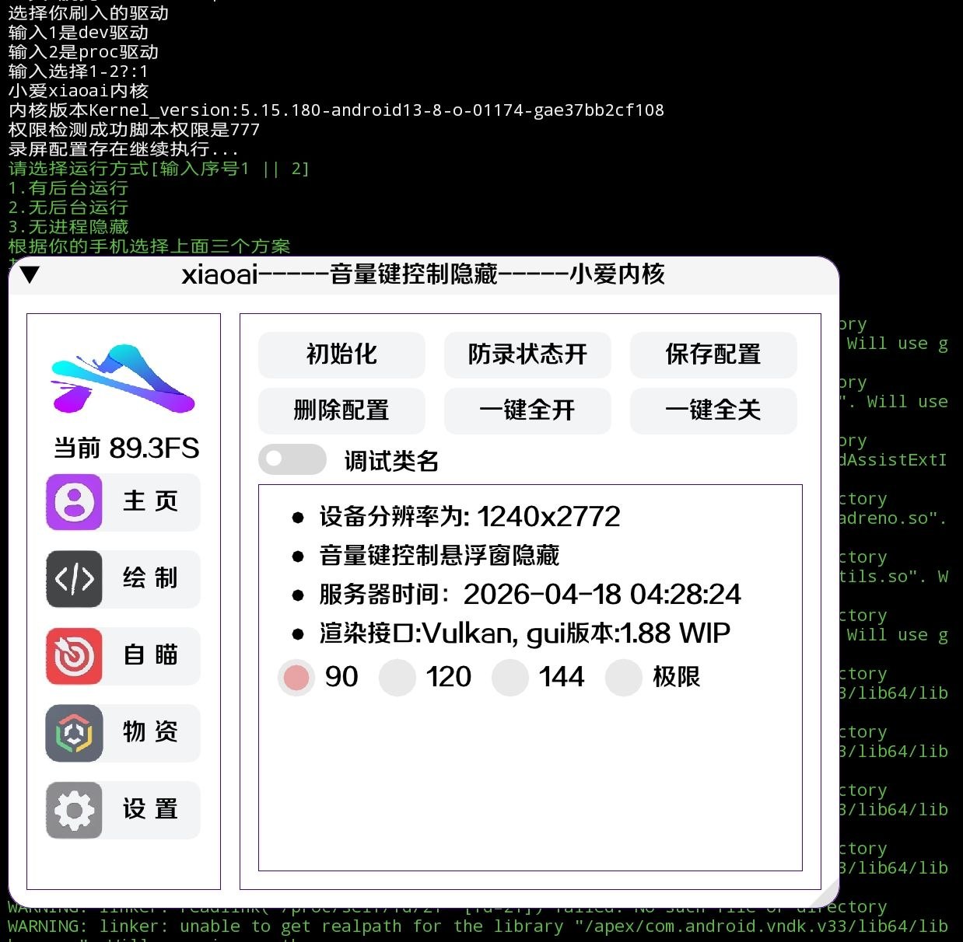
Task: Click the 保存配置 save config button
Action: click(713, 355)
